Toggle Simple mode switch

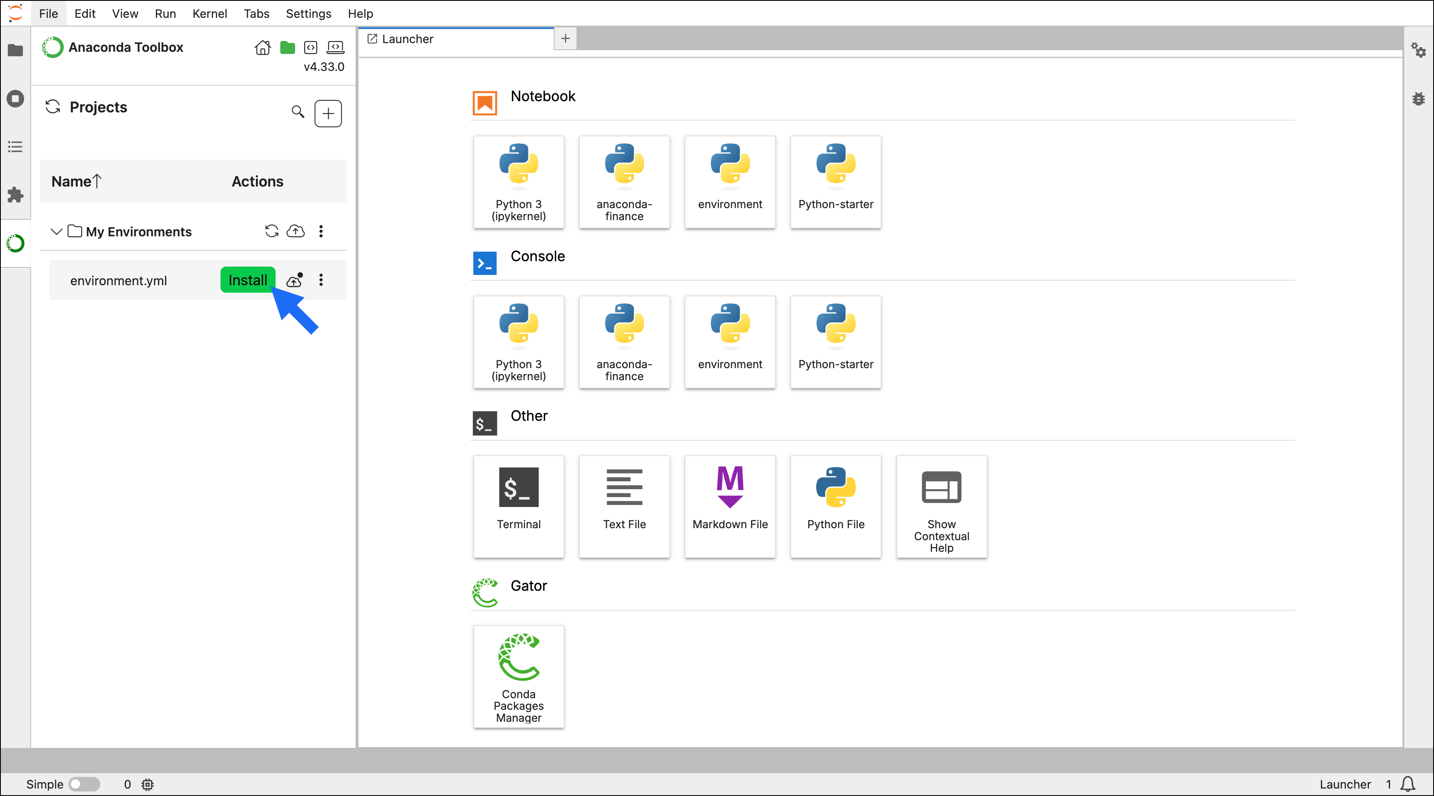(84, 784)
